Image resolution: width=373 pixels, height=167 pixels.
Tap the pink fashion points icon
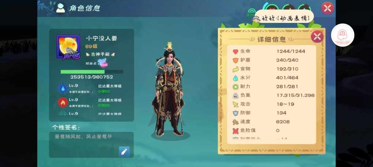click(103, 63)
